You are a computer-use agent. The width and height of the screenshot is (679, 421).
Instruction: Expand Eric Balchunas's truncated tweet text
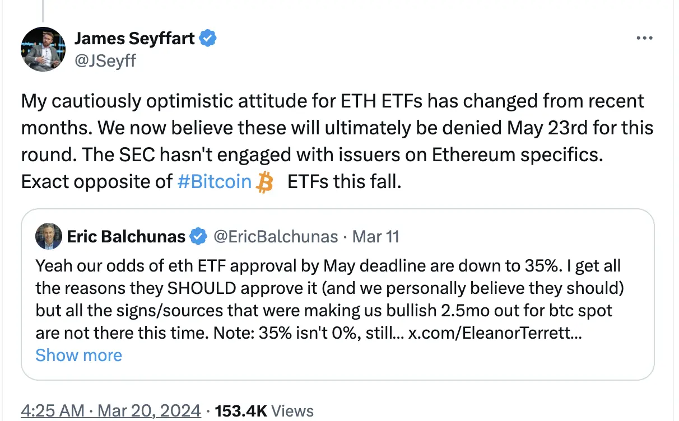78,355
